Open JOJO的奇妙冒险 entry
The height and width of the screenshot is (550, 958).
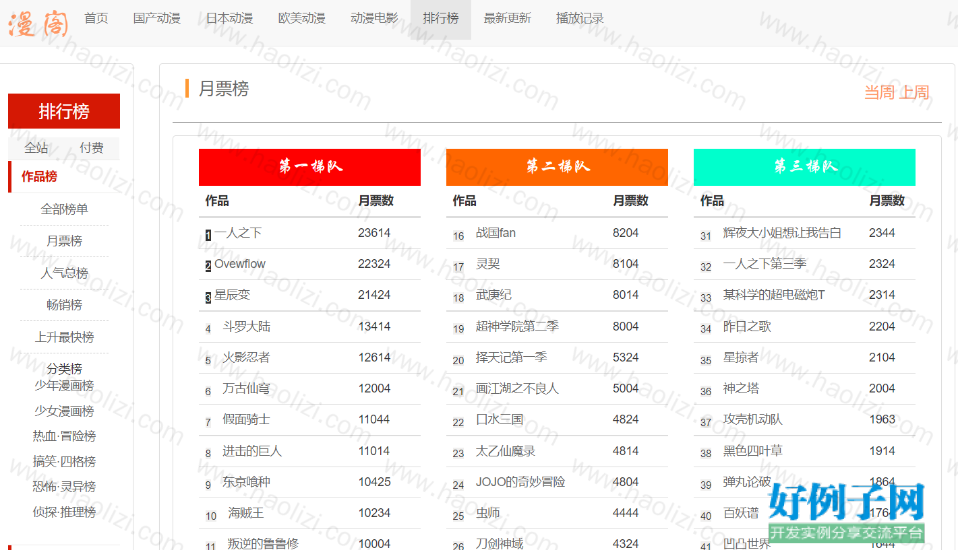tap(520, 482)
